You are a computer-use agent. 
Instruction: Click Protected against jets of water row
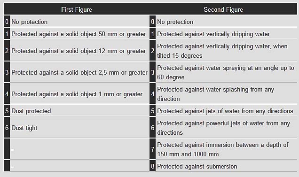tap(225, 111)
